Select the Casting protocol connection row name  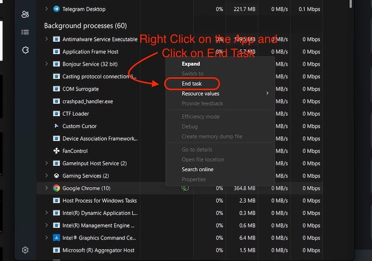pyautogui.click(x=100, y=77)
